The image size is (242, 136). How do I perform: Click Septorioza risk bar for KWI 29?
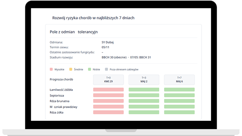(108, 95)
